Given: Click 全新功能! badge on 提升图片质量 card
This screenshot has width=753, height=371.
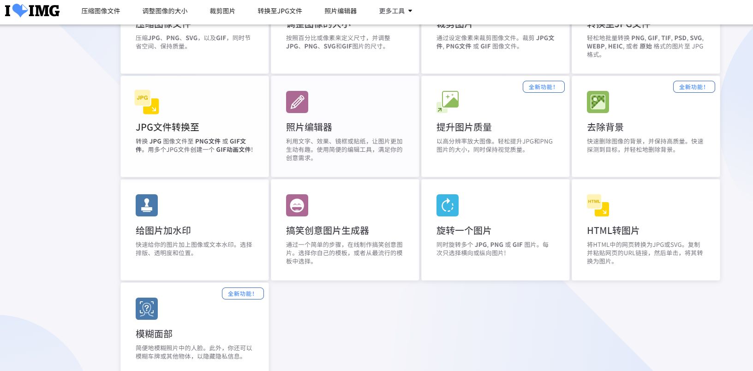Looking at the screenshot, I should click(x=544, y=87).
